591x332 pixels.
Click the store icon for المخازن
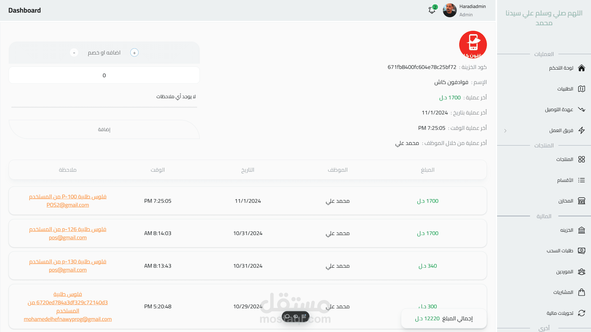coord(581,201)
